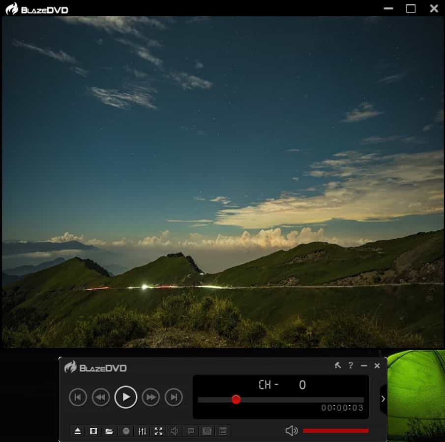Image resolution: width=445 pixels, height=442 pixels.
Task: Click the Open File folder icon
Action: 109,431
